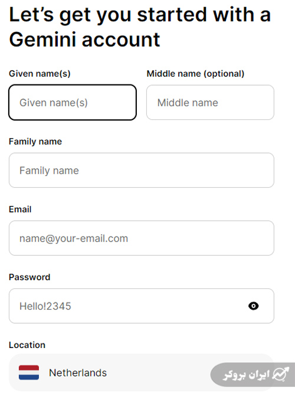295x397 pixels.
Task: Click the "Gemini account" heading text
Action: click(84, 40)
